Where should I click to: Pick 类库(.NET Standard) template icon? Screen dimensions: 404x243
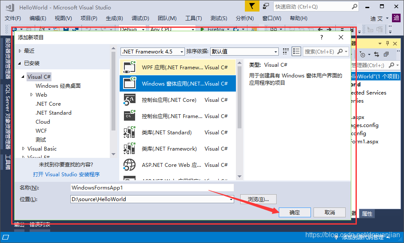(x=130, y=132)
